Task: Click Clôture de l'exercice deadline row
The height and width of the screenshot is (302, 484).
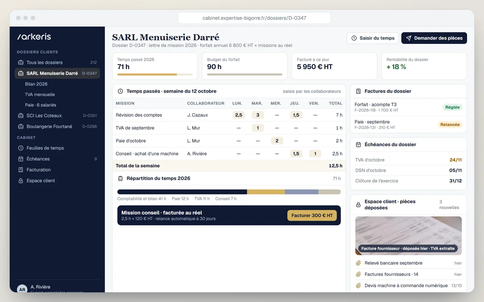Action: 409,181
